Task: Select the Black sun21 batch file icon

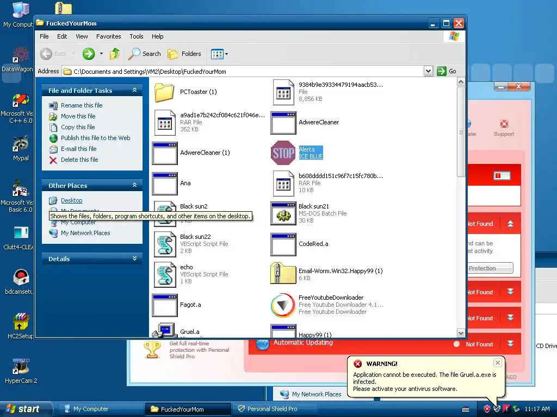Action: (x=283, y=214)
